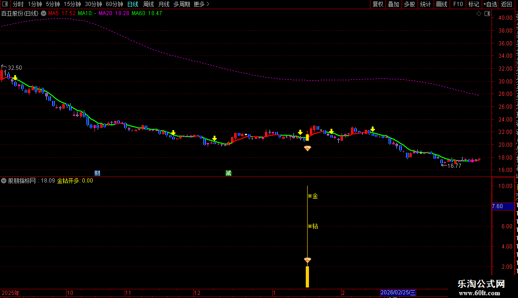This screenshot has height=298, width=518.
Task: Select the 日线 daily chart tab
Action: [x=133, y=4]
